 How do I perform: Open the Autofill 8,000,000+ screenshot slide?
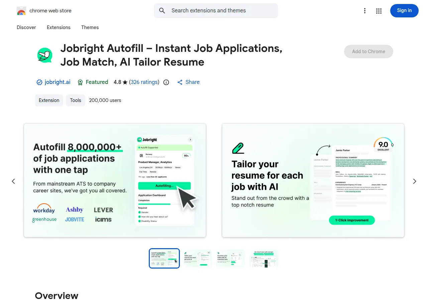[x=115, y=181]
